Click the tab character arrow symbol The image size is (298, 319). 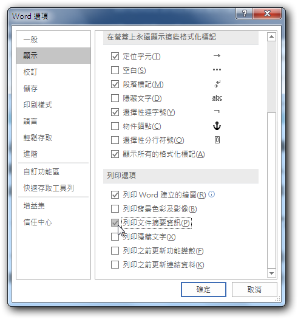pos(217,55)
